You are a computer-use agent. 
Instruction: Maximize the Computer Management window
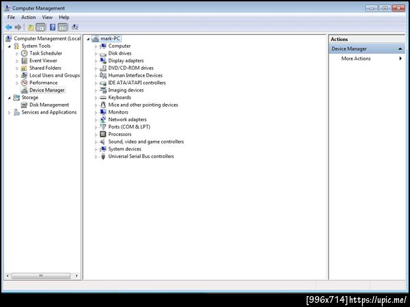385,8
